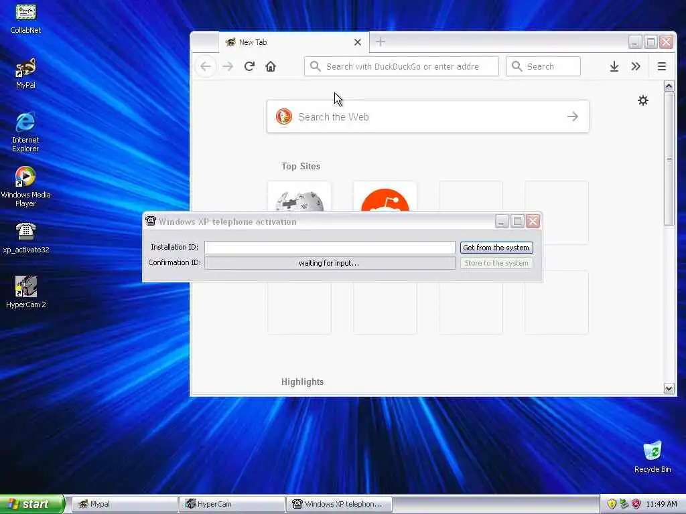Click the 11:49 AM clock

click(x=661, y=504)
